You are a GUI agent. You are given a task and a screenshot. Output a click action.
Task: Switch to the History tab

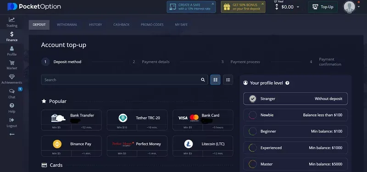point(95,25)
